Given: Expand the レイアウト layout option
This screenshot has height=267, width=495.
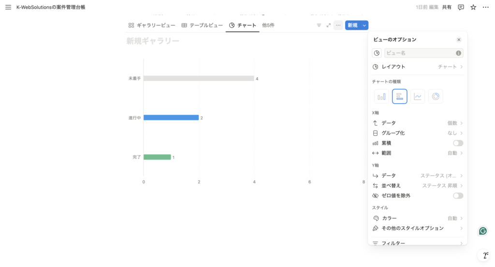Looking at the screenshot, I should tap(418, 67).
